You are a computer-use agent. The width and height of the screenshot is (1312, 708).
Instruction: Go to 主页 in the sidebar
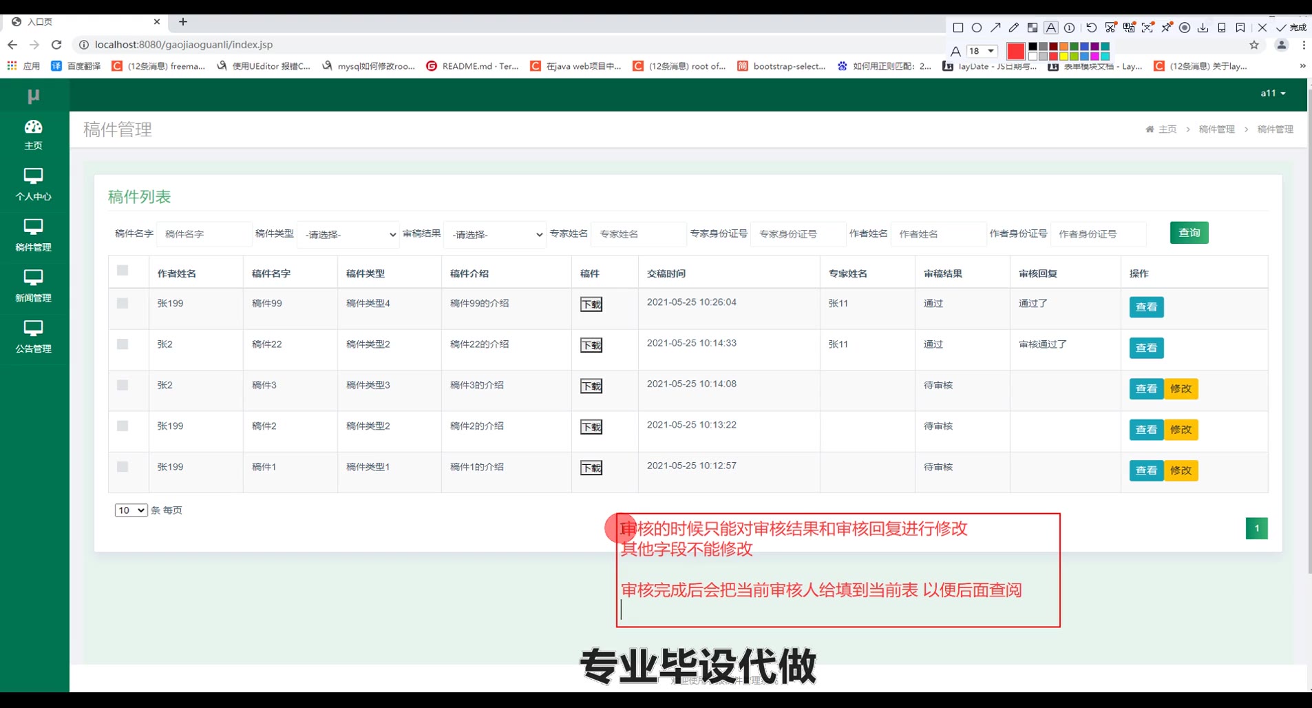tap(33, 134)
